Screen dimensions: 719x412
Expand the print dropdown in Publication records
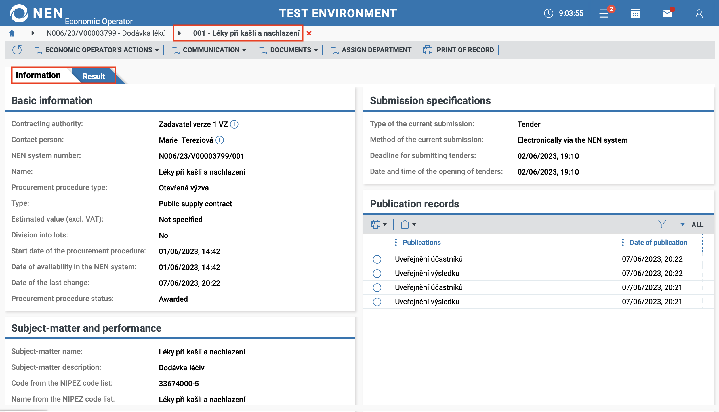click(x=379, y=224)
